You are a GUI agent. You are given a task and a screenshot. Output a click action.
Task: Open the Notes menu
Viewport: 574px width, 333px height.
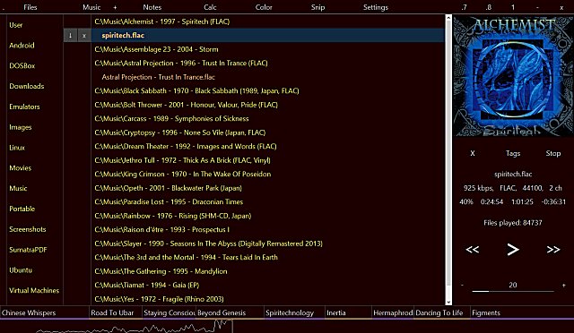(x=152, y=7)
